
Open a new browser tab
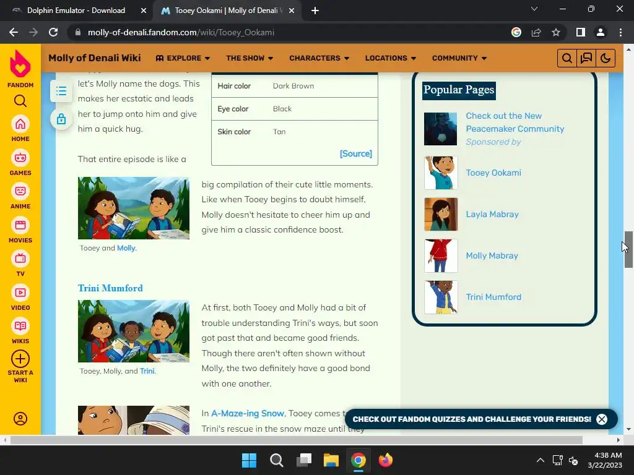click(315, 11)
